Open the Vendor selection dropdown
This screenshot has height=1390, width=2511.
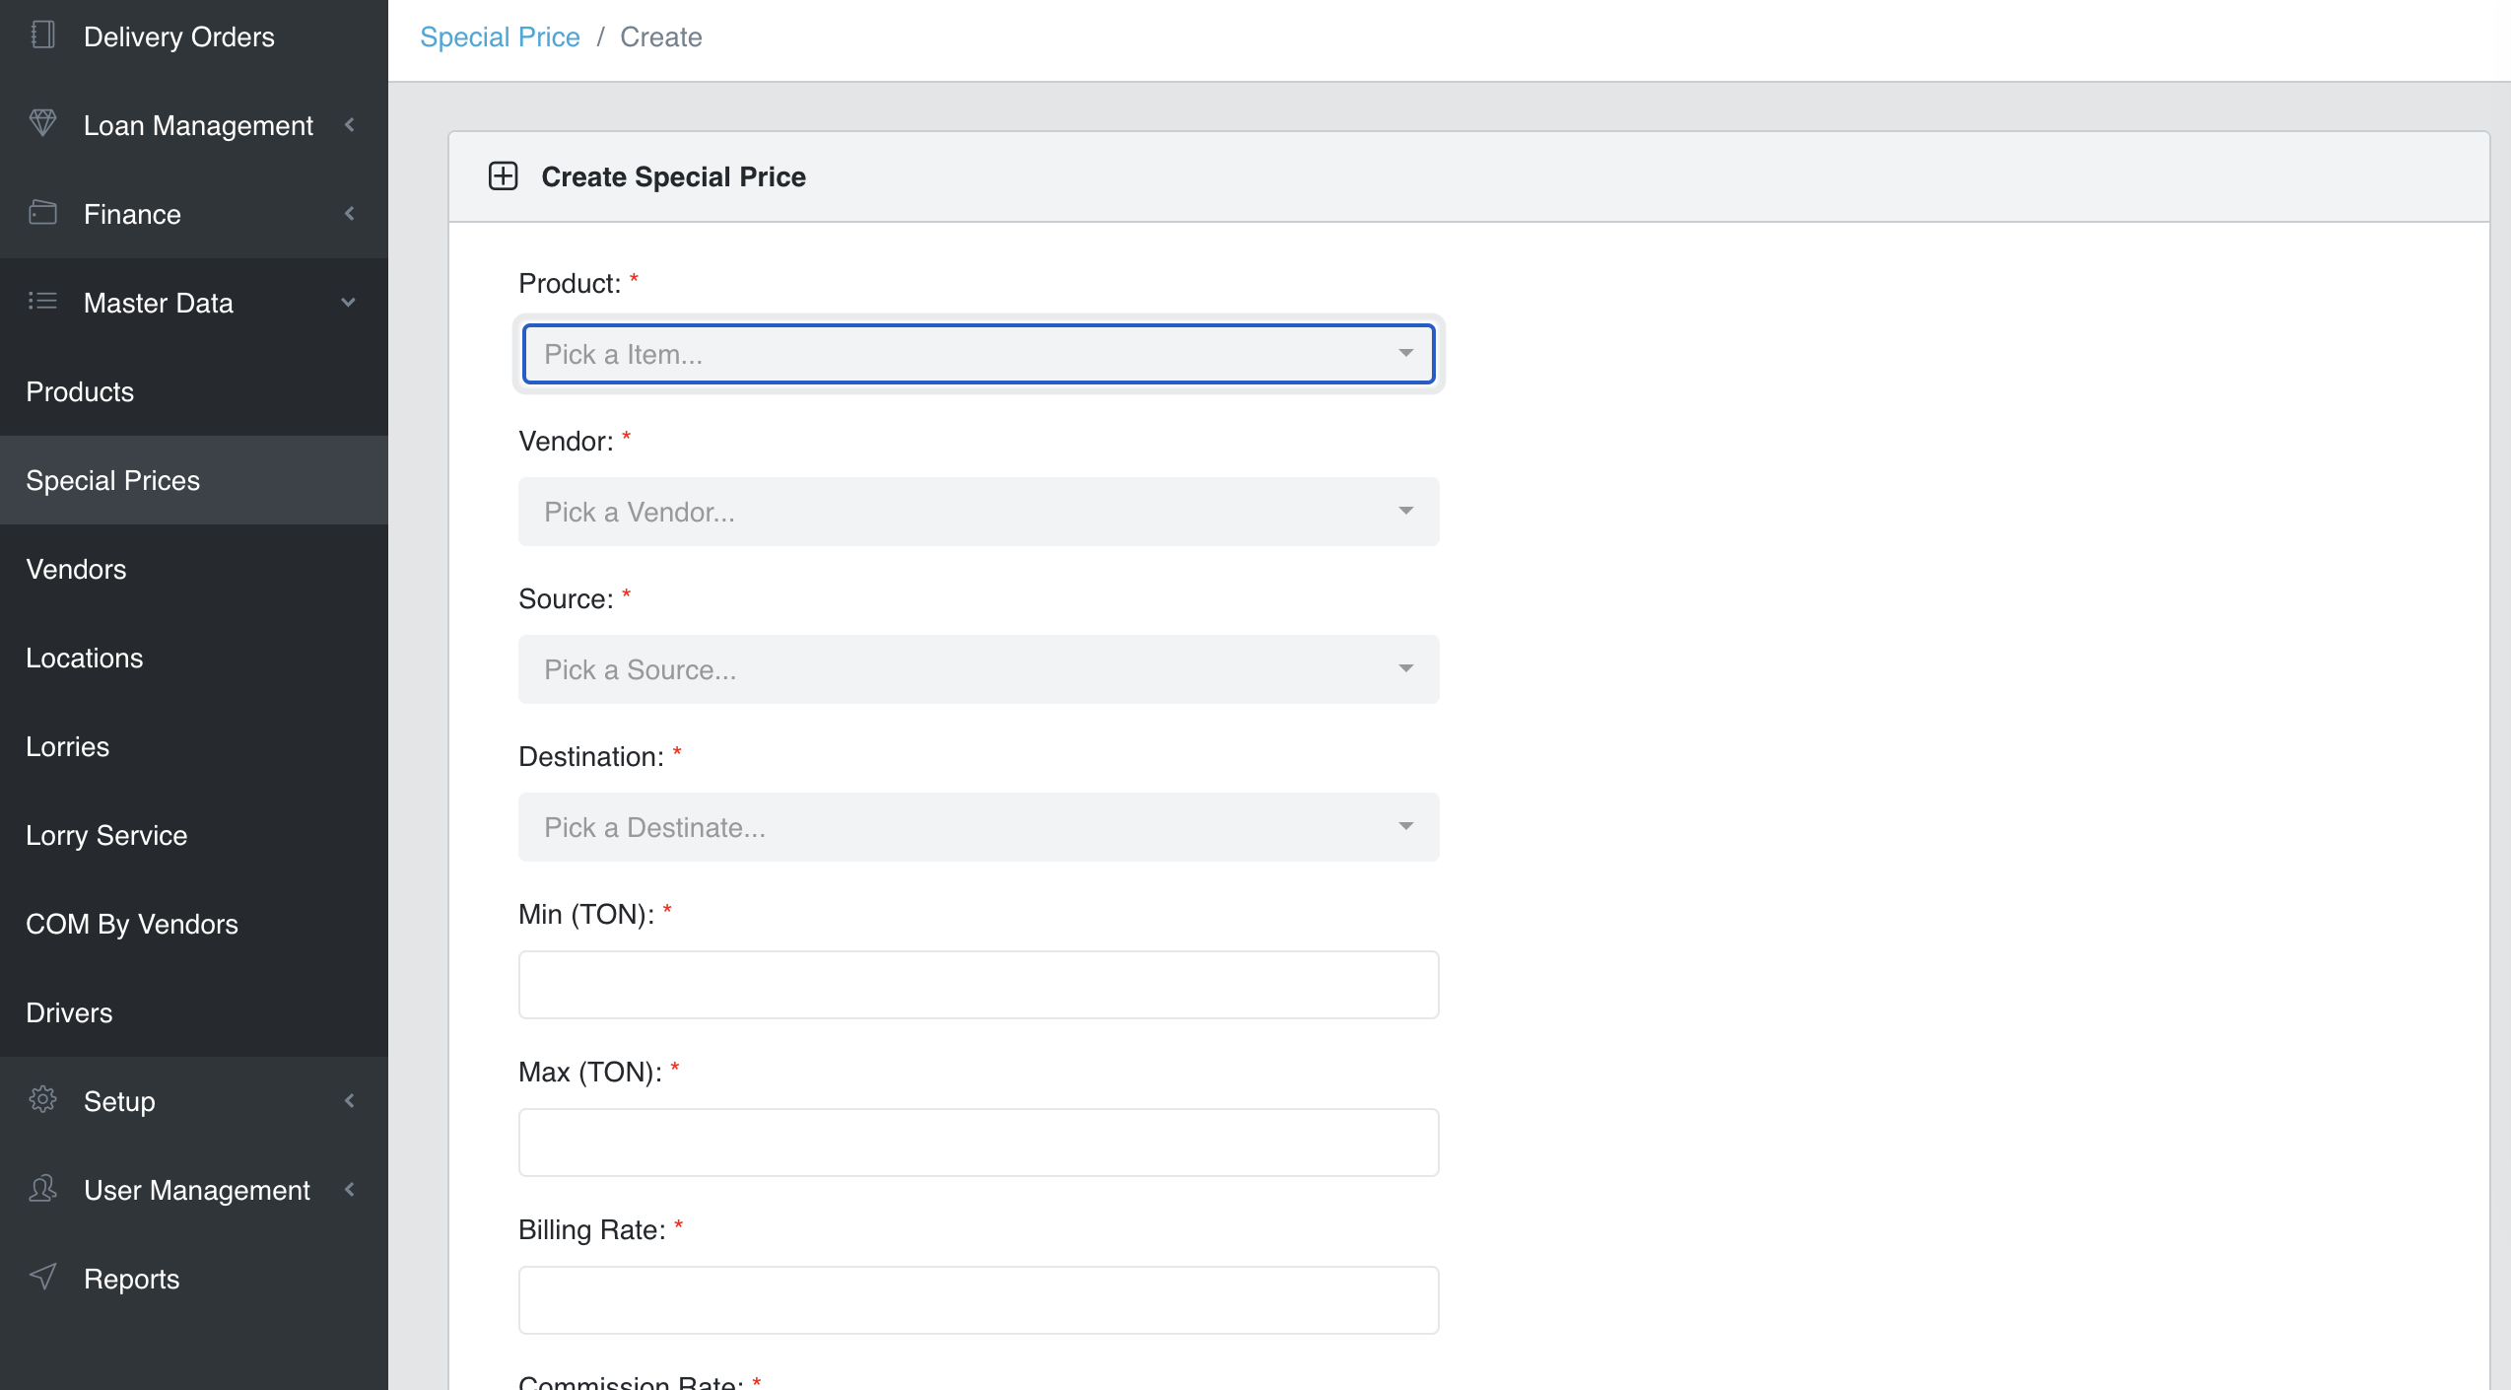click(x=978, y=512)
